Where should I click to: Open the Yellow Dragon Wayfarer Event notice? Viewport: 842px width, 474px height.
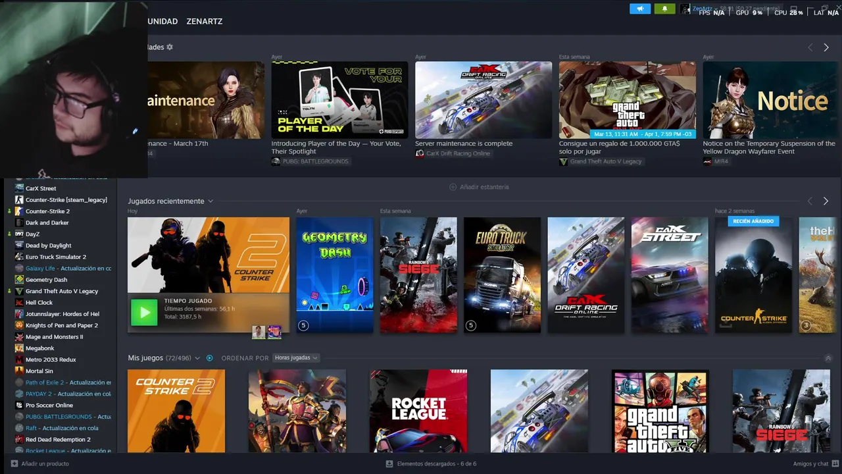(769, 147)
